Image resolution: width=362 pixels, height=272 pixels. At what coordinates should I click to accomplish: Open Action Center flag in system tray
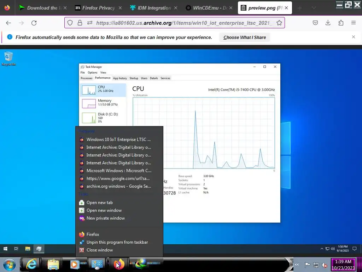pyautogui.click(x=307, y=265)
